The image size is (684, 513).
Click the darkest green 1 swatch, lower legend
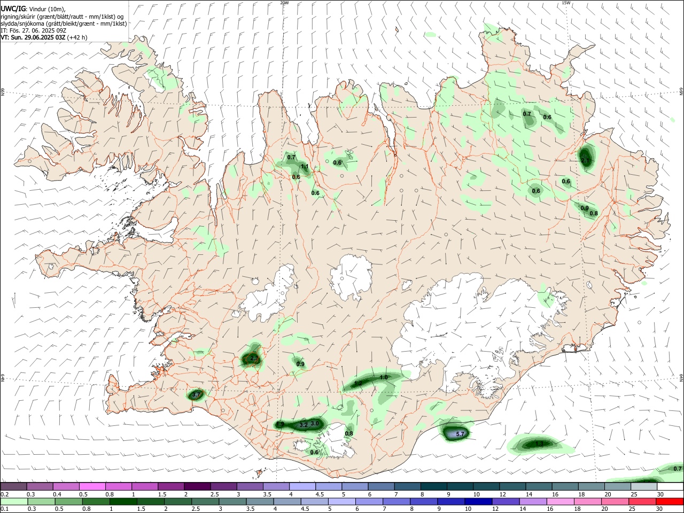click(x=123, y=502)
